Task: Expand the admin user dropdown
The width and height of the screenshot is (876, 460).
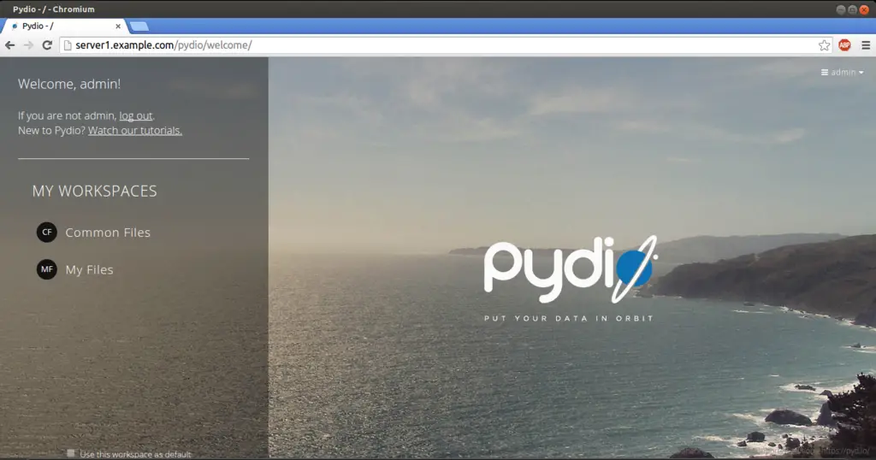Action: pos(843,72)
